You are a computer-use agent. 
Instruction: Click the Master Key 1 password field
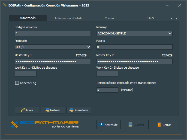point(53,61)
